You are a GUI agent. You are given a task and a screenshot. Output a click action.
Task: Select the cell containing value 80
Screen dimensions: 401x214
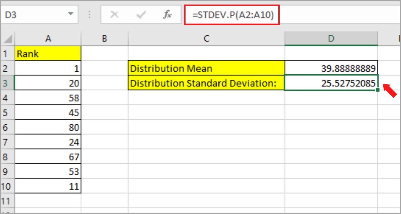click(x=48, y=127)
